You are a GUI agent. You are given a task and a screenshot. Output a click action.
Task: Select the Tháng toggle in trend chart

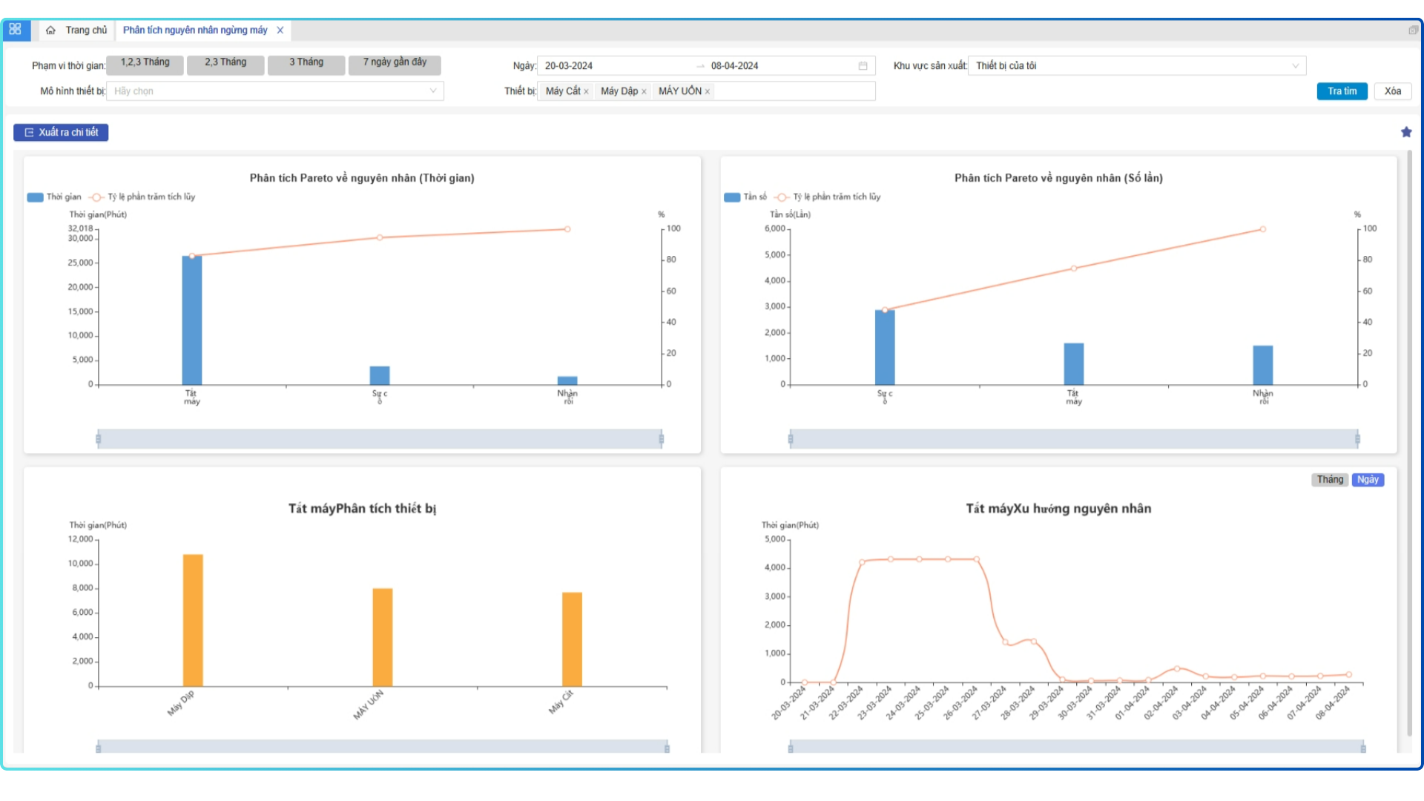[1328, 479]
